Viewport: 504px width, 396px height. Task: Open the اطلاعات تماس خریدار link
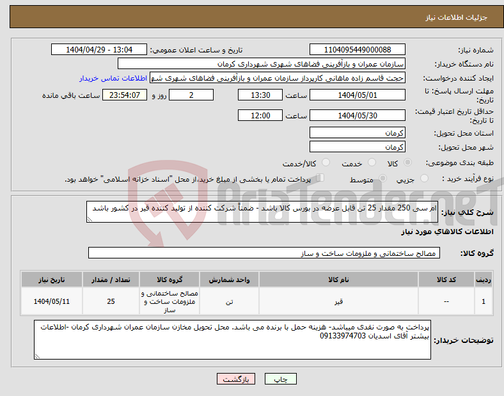(113, 78)
